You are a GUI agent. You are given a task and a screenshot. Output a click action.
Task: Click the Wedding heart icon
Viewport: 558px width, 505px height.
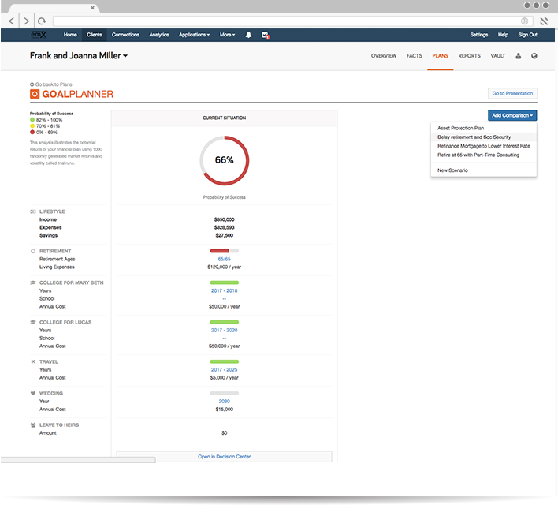point(33,394)
